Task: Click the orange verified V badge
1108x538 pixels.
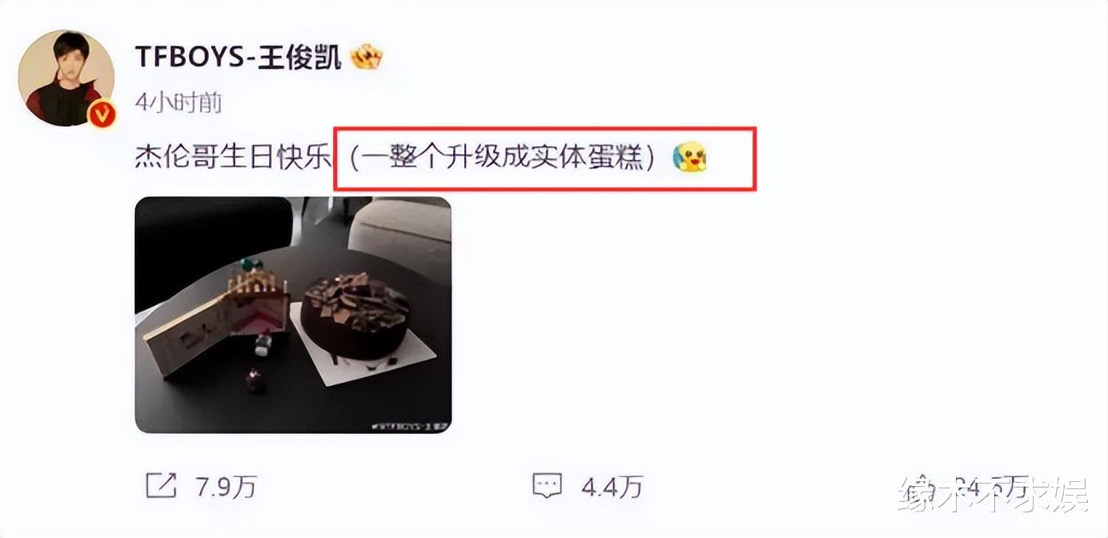Action: coord(101,114)
